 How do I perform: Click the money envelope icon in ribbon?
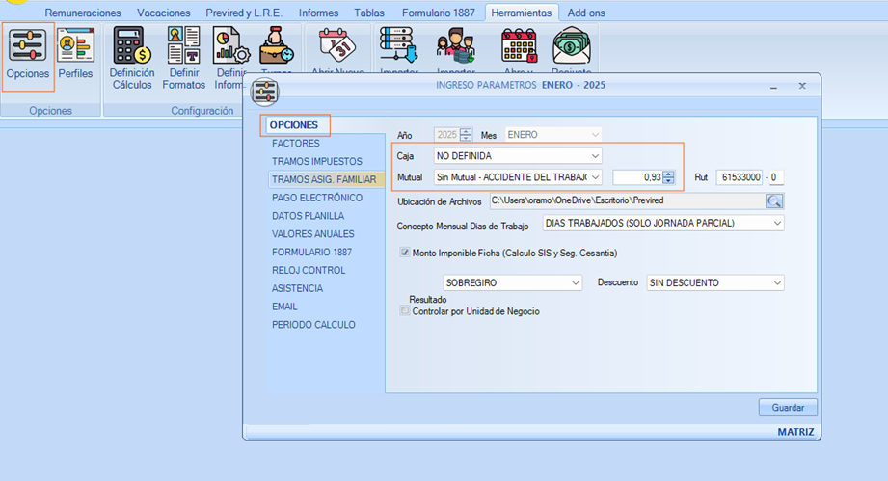[x=572, y=46]
